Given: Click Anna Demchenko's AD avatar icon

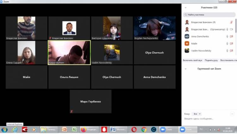Looking at the screenshot, I should [x=187, y=37].
